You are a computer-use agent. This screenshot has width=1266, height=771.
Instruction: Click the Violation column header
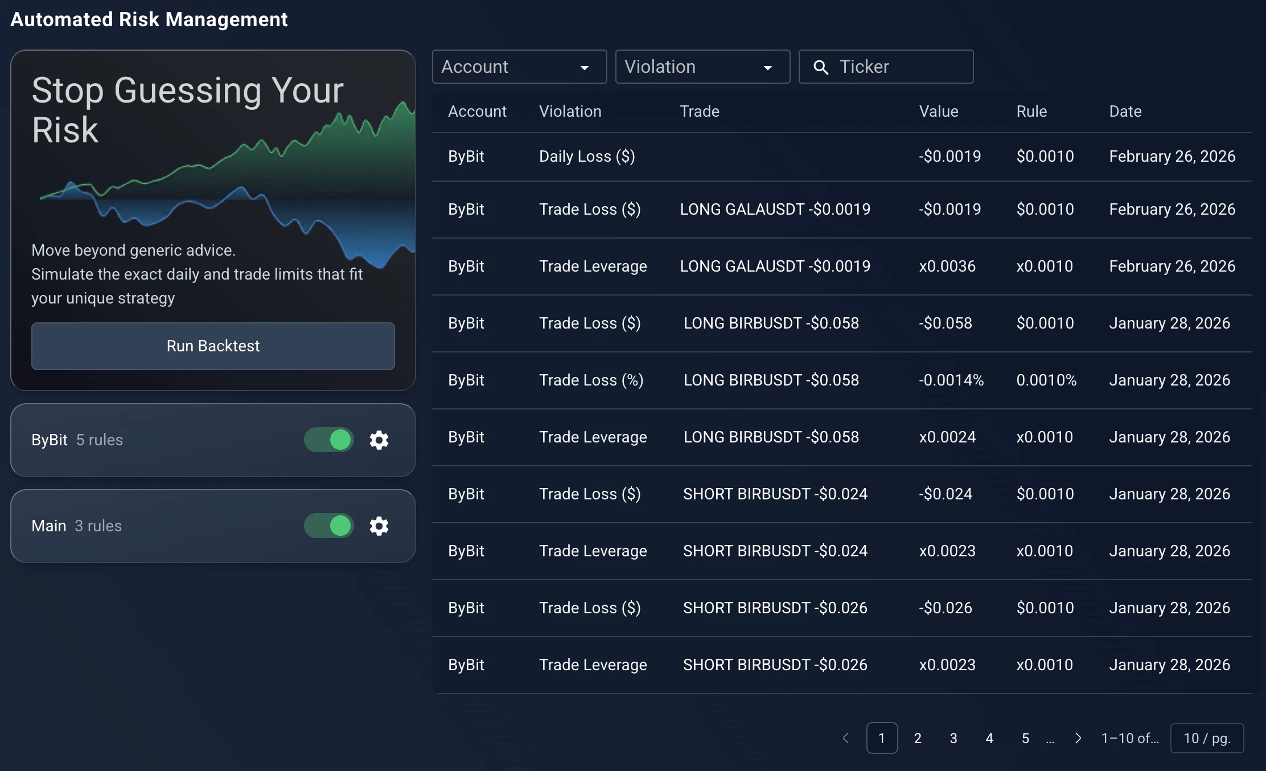coord(570,112)
